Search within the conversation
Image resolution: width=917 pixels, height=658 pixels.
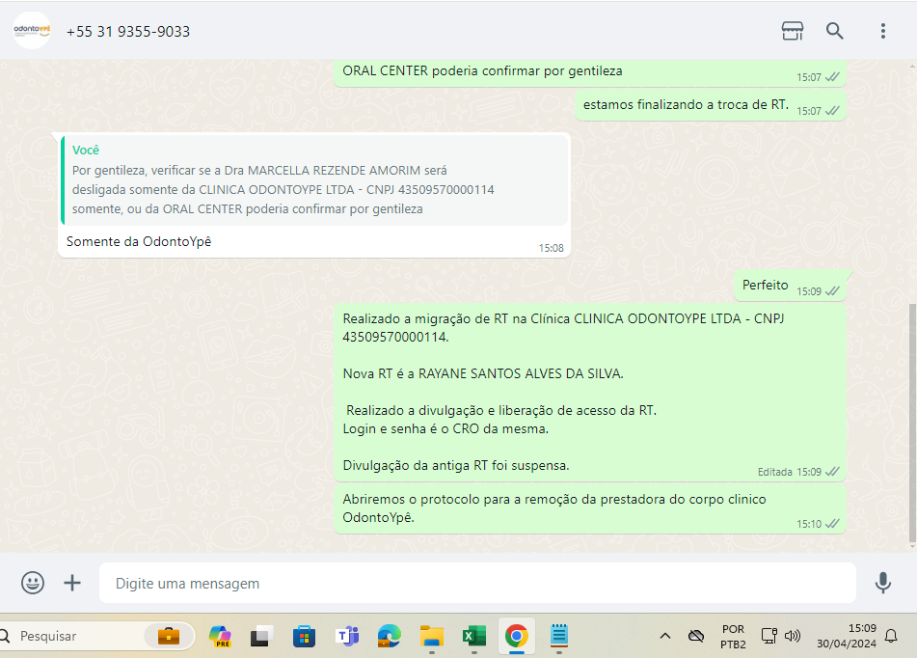[x=834, y=31]
